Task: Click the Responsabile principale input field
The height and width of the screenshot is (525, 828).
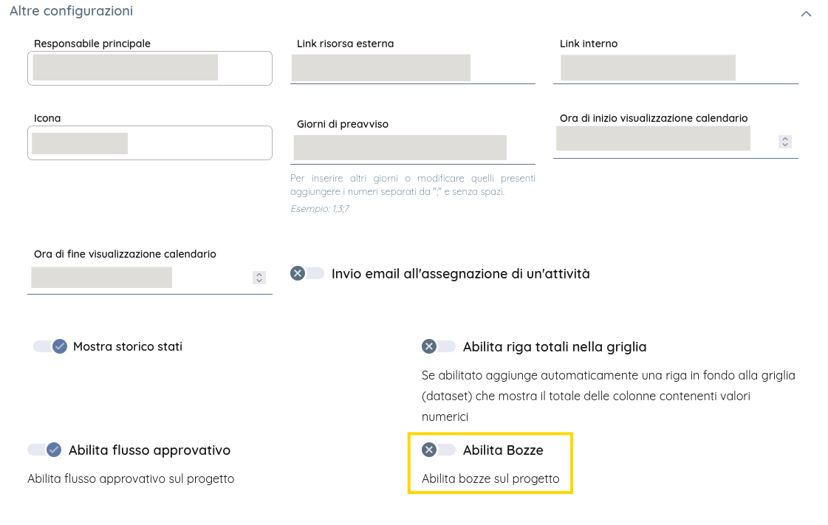Action: 149,67
